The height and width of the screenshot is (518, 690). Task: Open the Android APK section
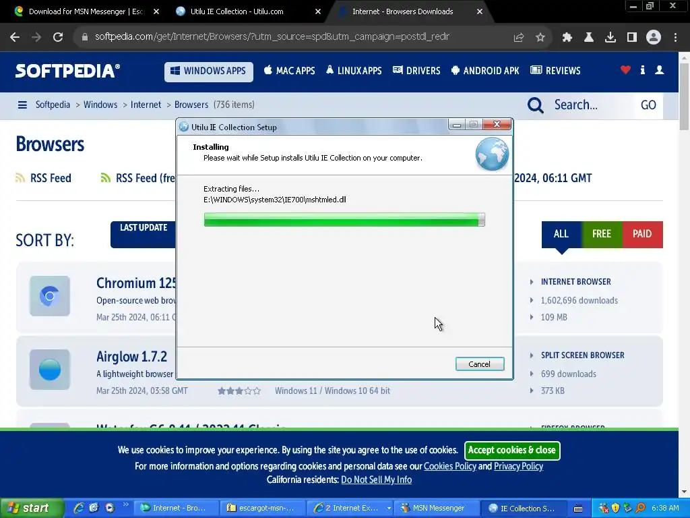pos(485,70)
